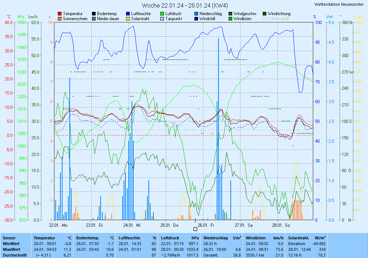Image resolution: width=368 pixels, height=258 pixels.
Task: Click the Windböen column header in the table
Action: 256,238
